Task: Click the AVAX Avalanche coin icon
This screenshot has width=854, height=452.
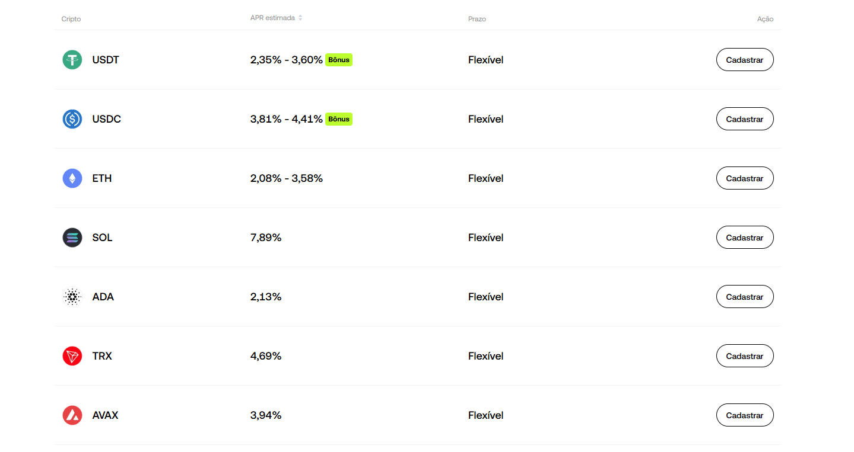Action: click(x=72, y=415)
